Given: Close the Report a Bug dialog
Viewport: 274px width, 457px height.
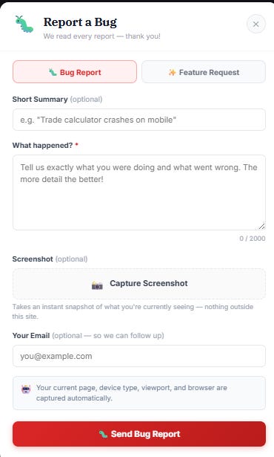Looking at the screenshot, I should click(255, 25).
